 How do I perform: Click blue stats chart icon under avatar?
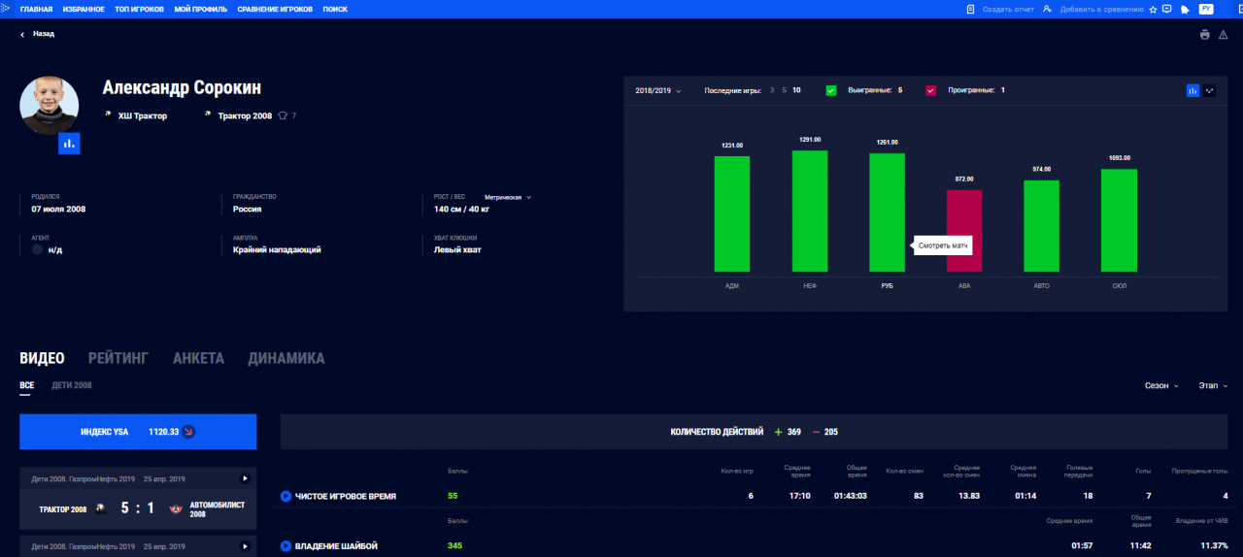click(x=69, y=144)
